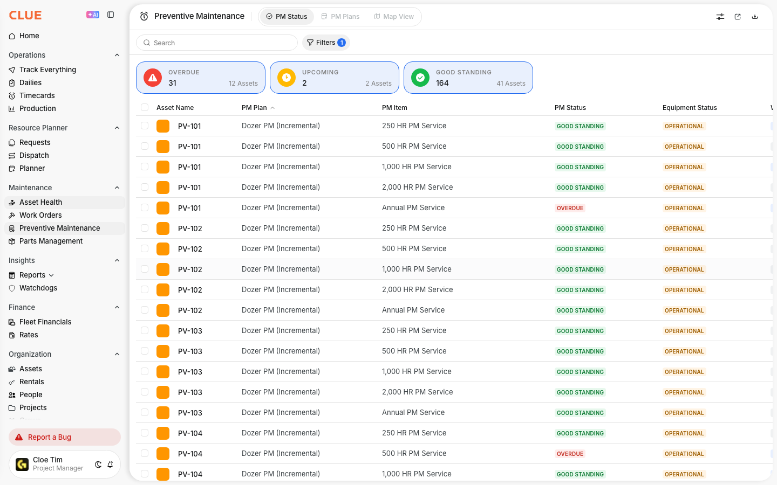
Task: Click the PM Status column header
Action: 570,108
